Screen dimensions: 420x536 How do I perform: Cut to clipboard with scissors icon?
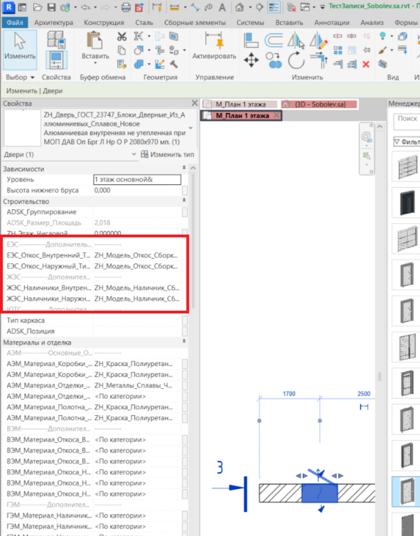coord(122,36)
